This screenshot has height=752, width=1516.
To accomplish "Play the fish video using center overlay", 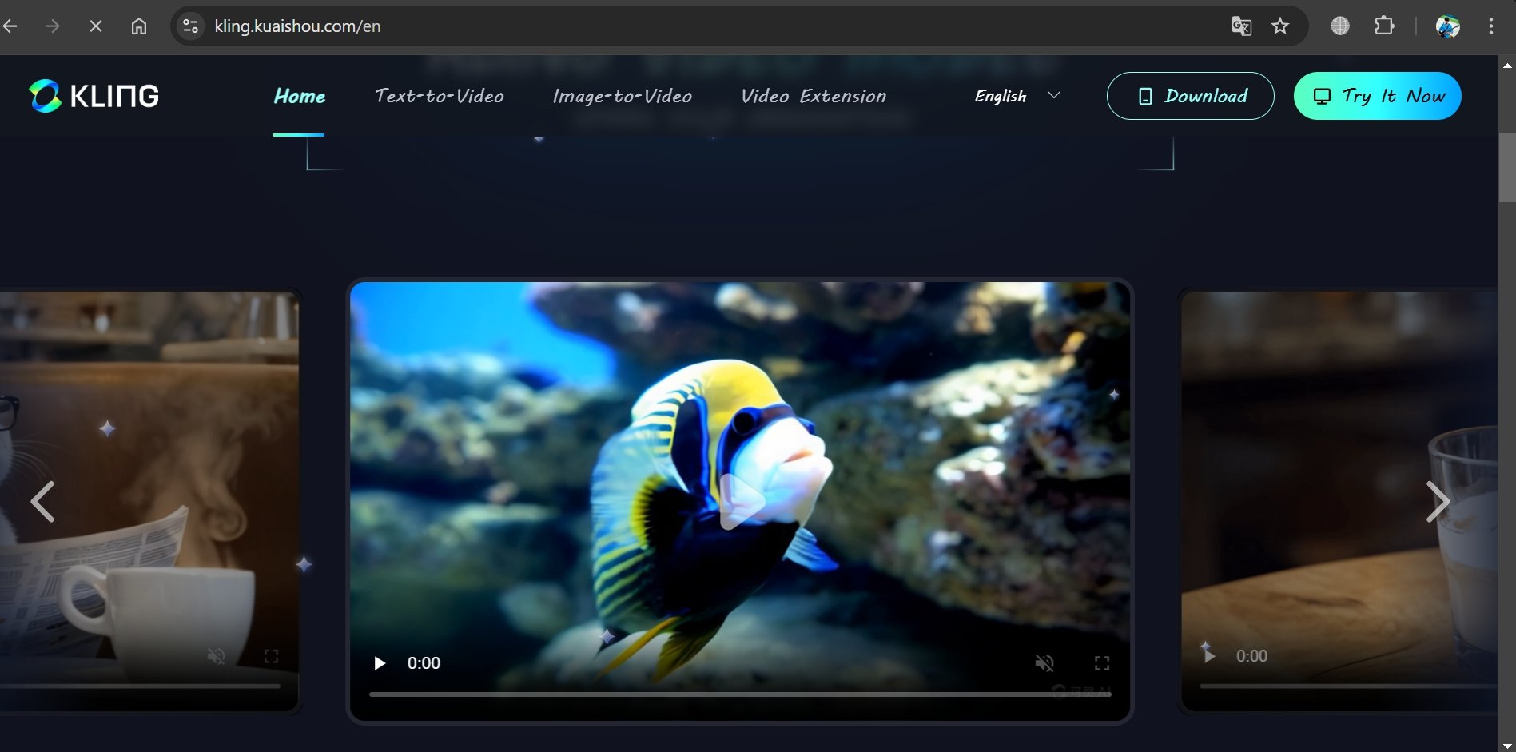I will (742, 502).
